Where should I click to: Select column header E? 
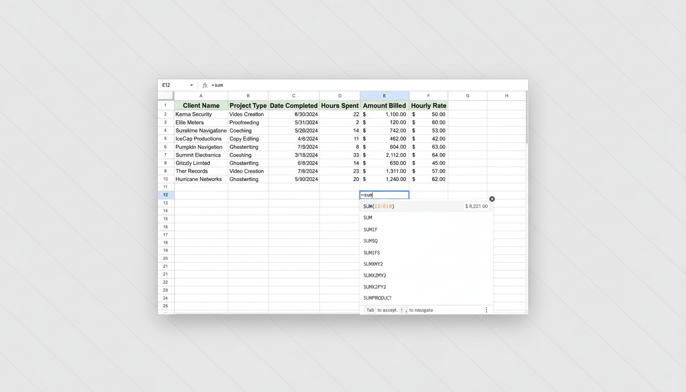coord(384,95)
